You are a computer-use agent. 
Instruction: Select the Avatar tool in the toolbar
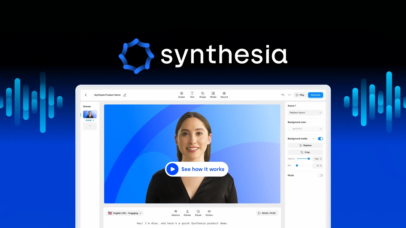pos(181,94)
